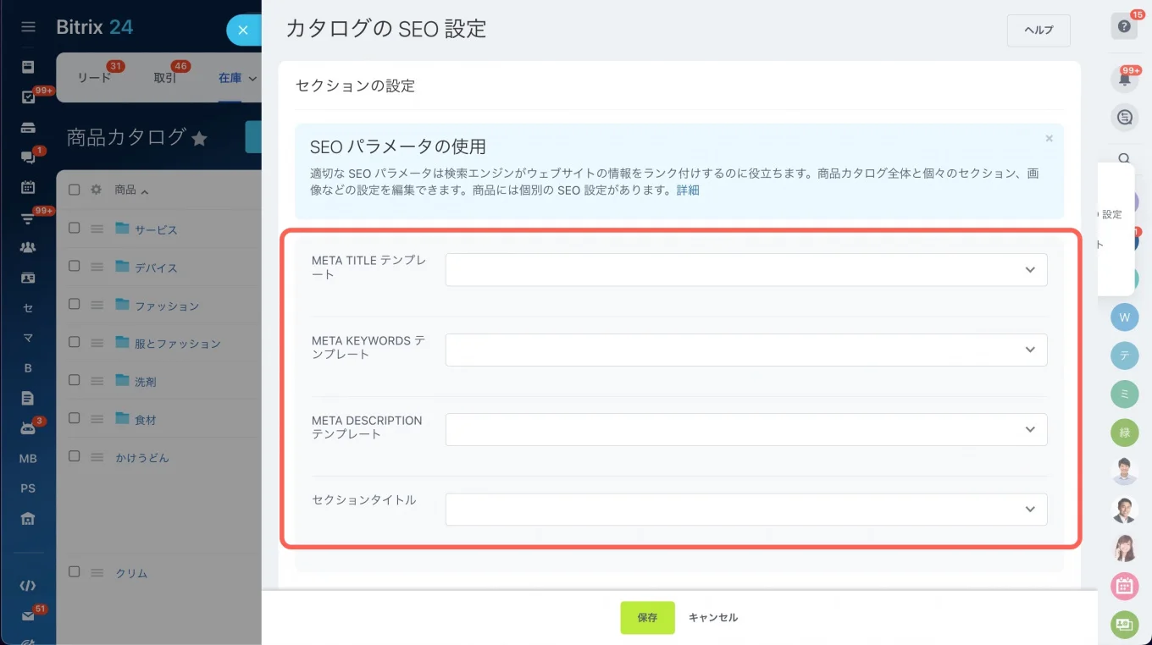
Task: Open the CRM funnel icon with 99+ badge
Action: (28, 217)
